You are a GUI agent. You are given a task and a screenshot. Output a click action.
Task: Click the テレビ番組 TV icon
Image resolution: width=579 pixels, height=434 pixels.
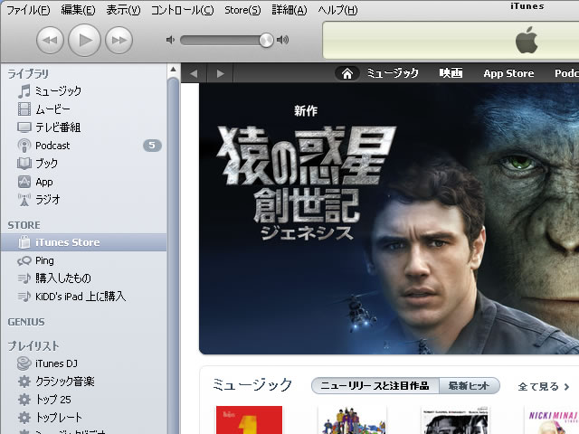24,127
